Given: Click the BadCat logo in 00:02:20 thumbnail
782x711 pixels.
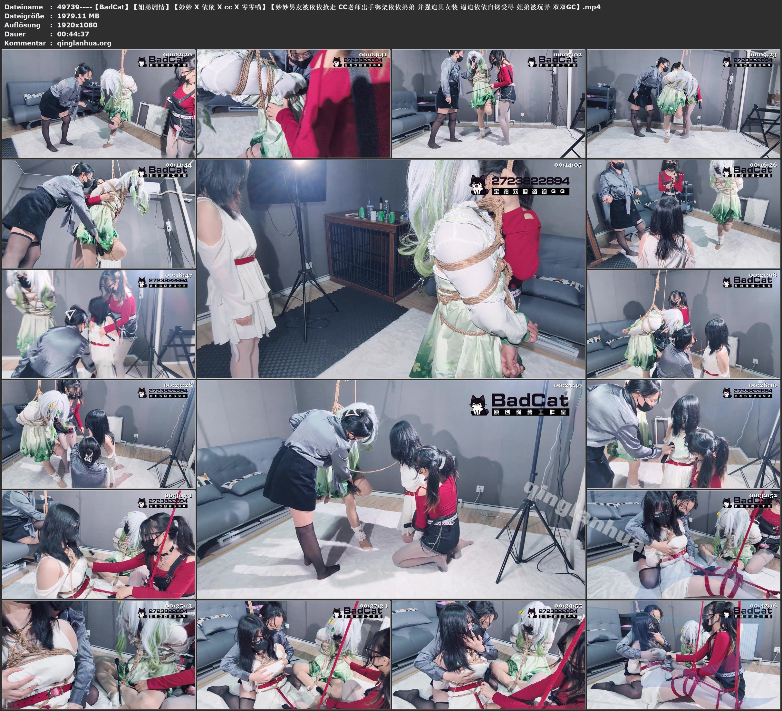Looking at the screenshot, I should (x=163, y=61).
